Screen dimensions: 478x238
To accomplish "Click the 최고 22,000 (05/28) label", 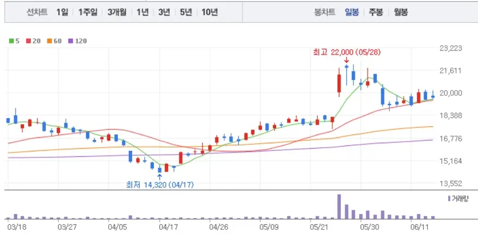I will coord(346,52).
